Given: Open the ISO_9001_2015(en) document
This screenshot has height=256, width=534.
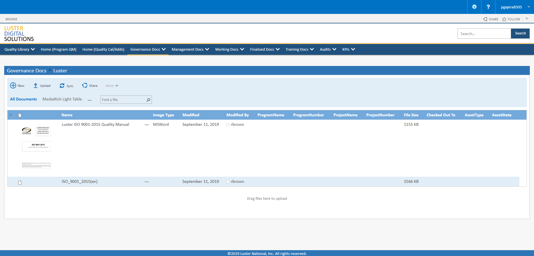Looking at the screenshot, I should pos(80,181).
